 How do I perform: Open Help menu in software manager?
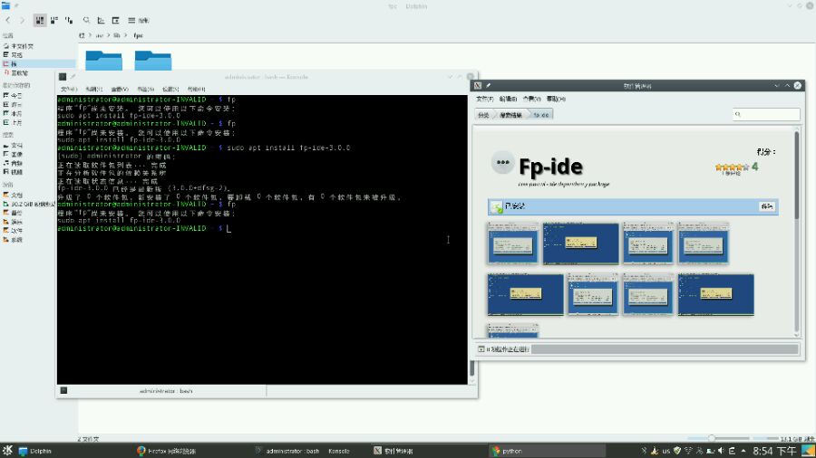556,99
